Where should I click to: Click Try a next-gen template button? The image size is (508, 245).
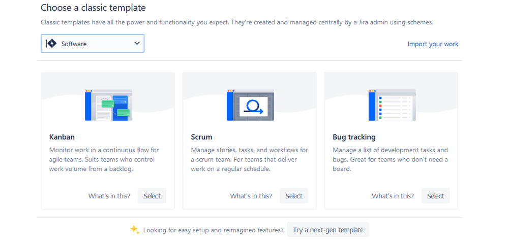pyautogui.click(x=328, y=230)
